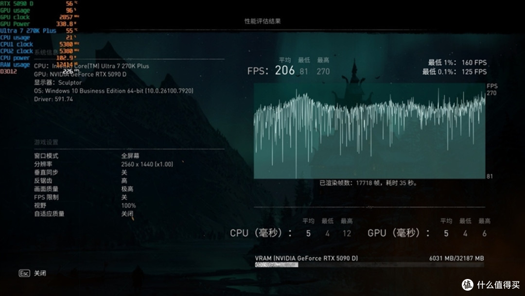Viewport: 525px width, 296px height.
Task: Click the GPU: NVIDIA GeForce RTX 5090 D line
Action: (80, 74)
